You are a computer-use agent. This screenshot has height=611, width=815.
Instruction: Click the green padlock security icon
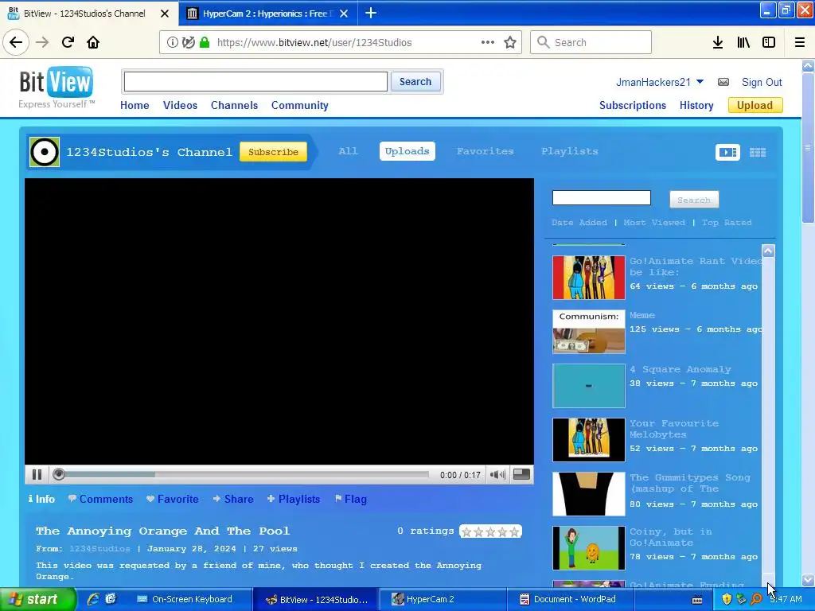click(205, 42)
